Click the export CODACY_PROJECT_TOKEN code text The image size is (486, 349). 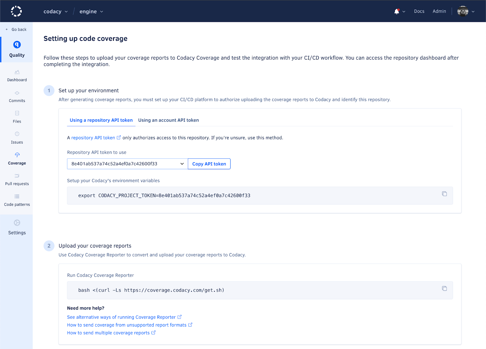(x=164, y=195)
